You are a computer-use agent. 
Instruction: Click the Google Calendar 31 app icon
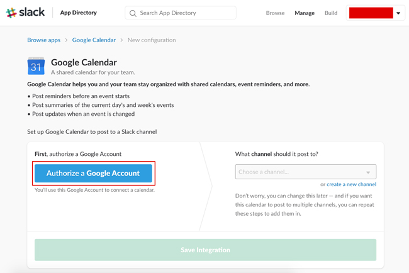pyautogui.click(x=36, y=66)
